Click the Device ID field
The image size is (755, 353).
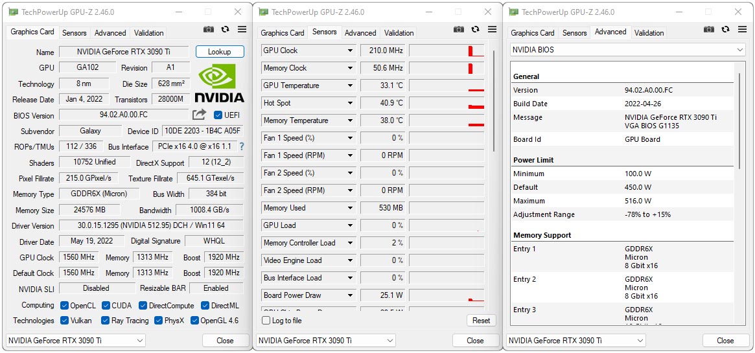[203, 131]
